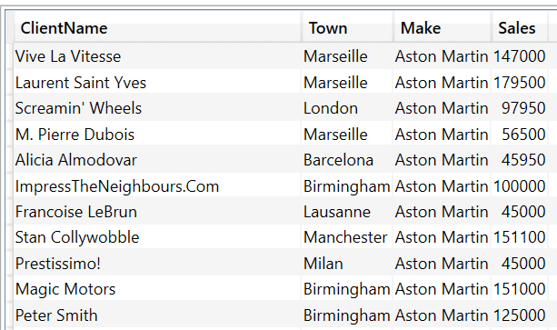Click the Sales column header
This screenshot has height=330, width=557.
tap(520, 27)
